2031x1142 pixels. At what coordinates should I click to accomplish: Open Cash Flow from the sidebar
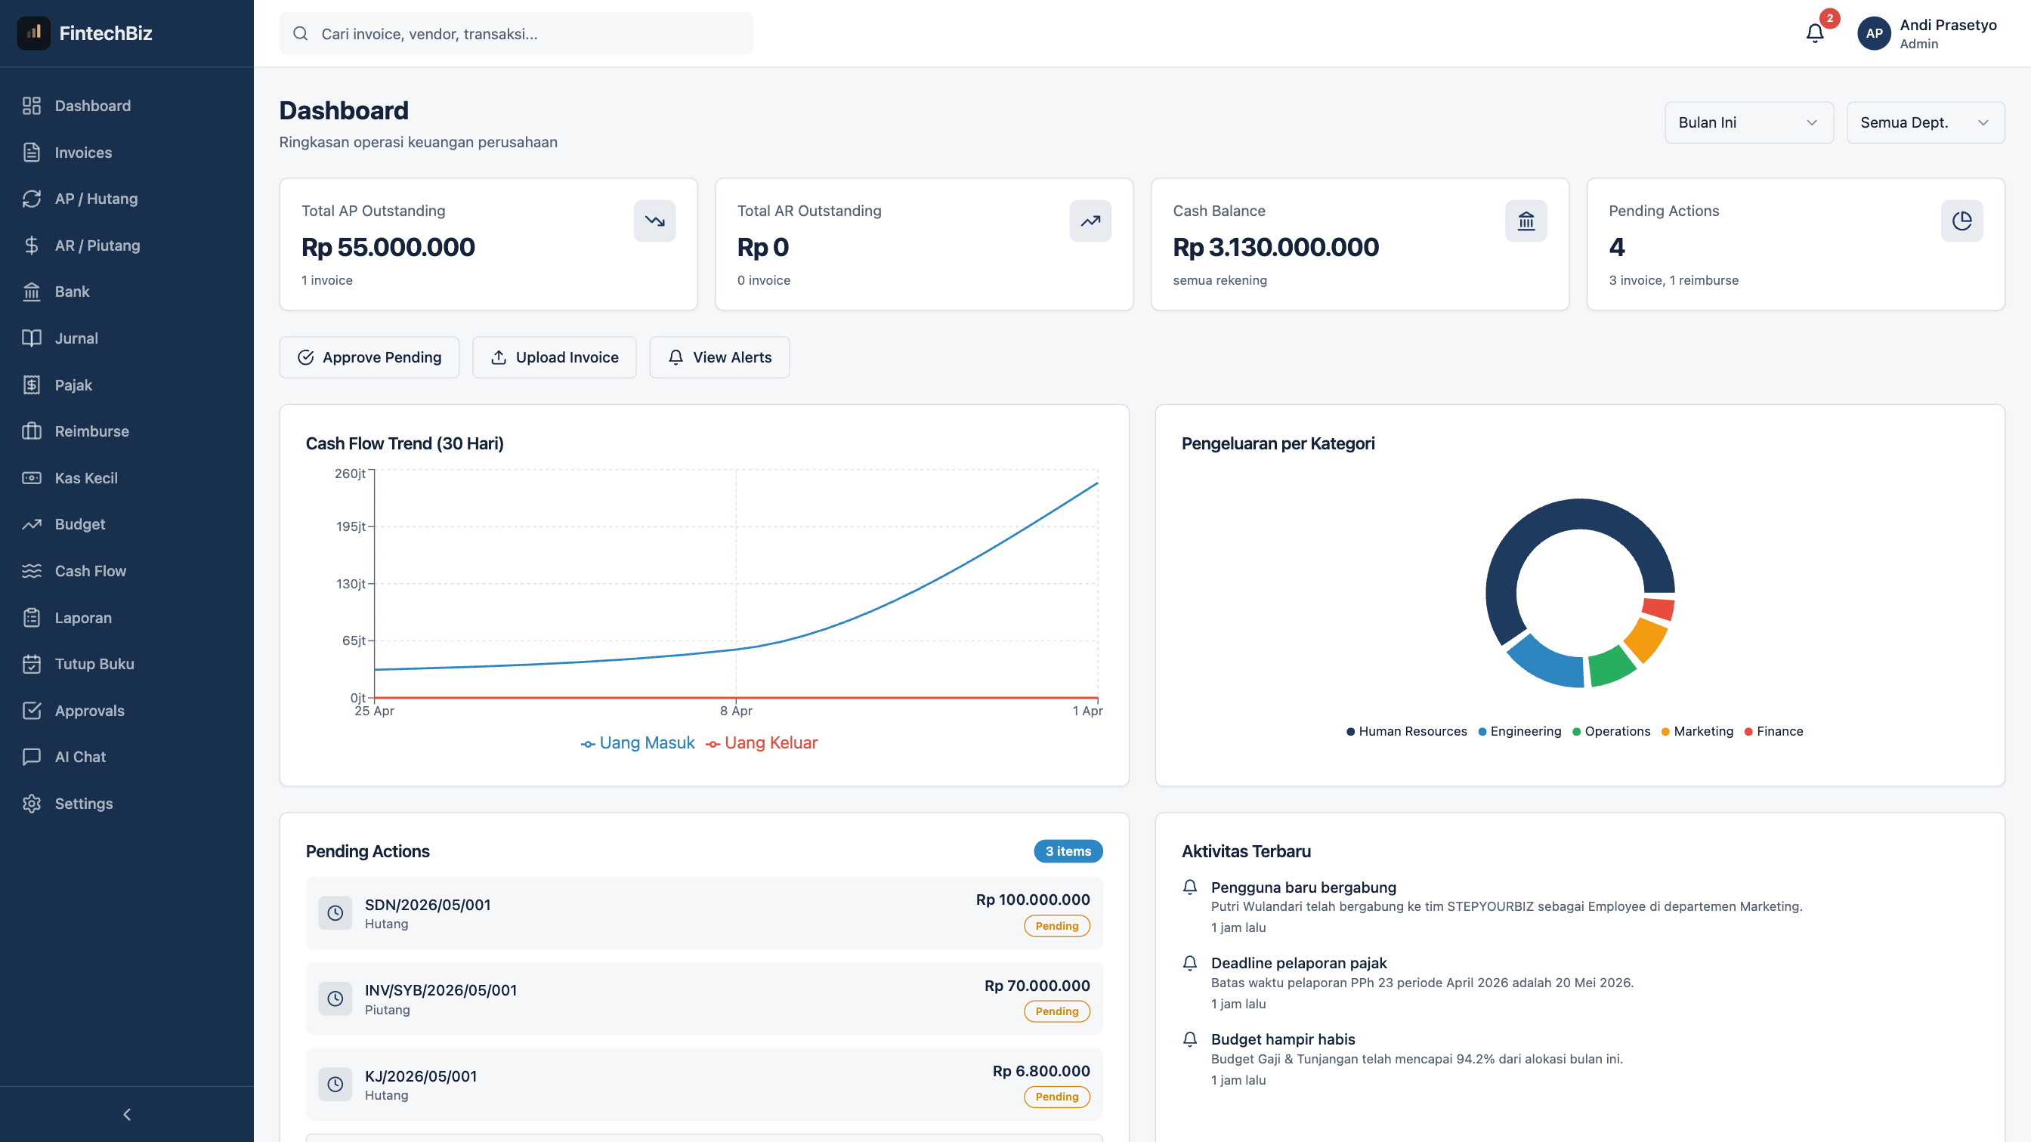click(x=127, y=570)
